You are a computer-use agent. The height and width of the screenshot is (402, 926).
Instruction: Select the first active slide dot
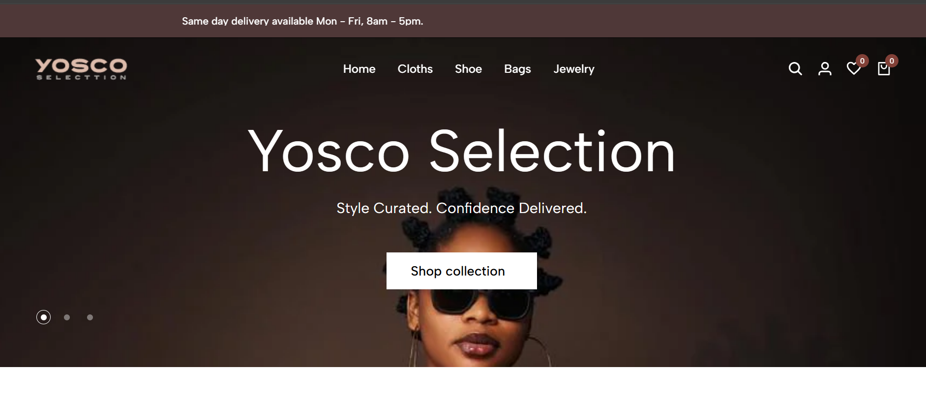pos(44,317)
